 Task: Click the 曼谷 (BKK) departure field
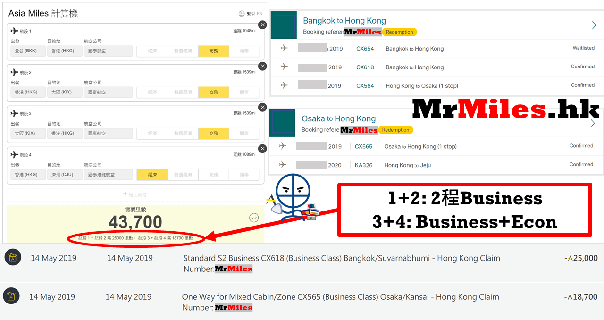click(28, 51)
